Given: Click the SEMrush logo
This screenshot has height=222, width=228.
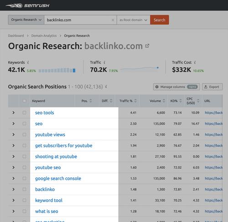Looking at the screenshot, I should click(x=27, y=5).
